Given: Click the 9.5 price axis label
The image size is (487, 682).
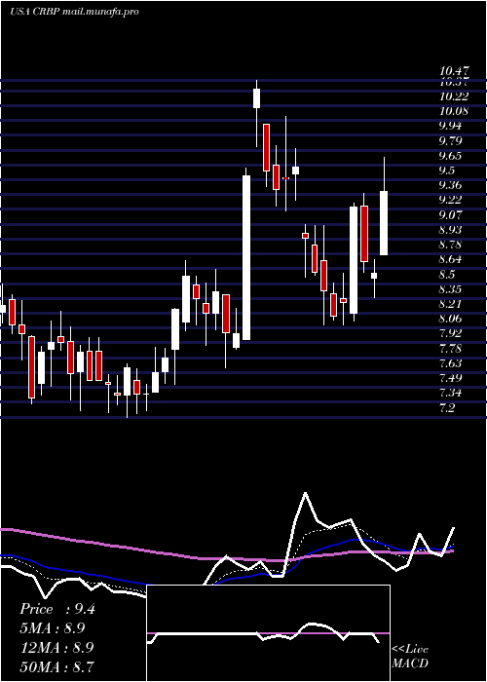Looking at the screenshot, I should (447, 170).
